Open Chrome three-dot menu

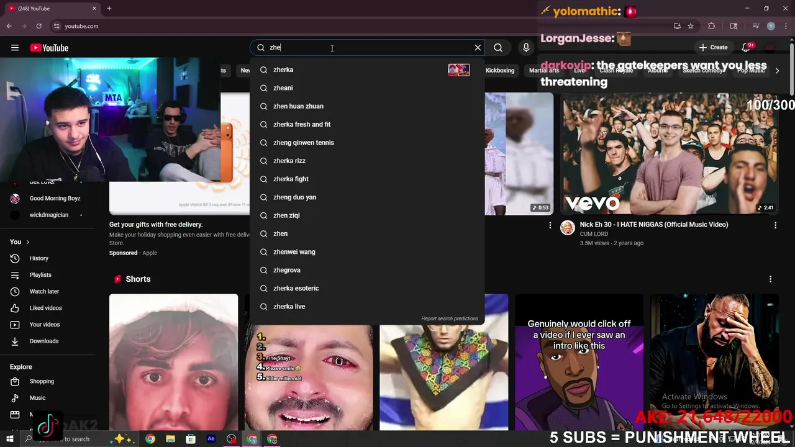click(786, 26)
